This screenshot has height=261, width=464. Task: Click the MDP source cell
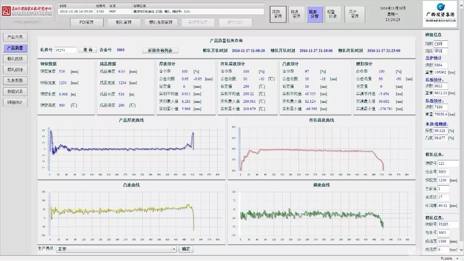(x=113, y=11)
